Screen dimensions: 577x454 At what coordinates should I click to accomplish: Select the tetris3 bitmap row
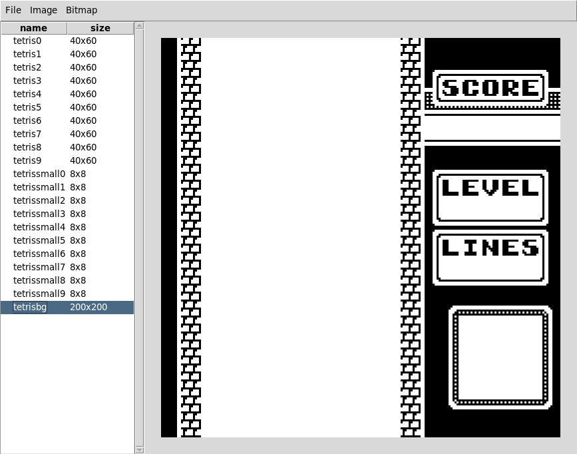coord(67,81)
